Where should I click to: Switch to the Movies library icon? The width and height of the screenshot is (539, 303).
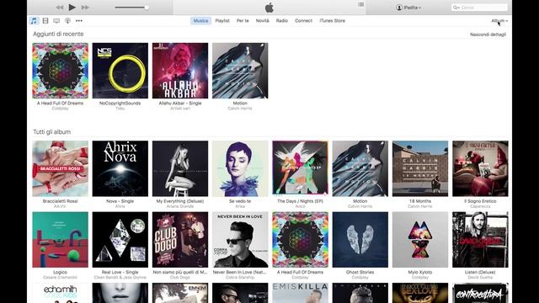coord(45,20)
